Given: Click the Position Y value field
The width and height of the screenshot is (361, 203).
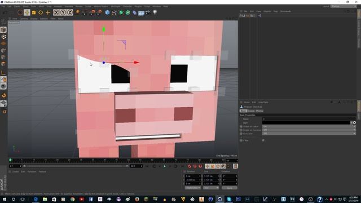Looking at the screenshot, I should point(193,180).
